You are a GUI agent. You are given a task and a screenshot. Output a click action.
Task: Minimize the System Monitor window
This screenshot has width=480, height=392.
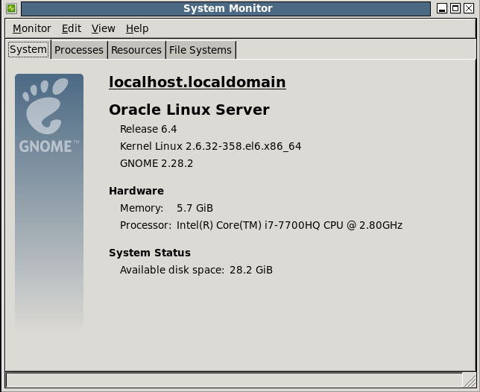click(442, 9)
